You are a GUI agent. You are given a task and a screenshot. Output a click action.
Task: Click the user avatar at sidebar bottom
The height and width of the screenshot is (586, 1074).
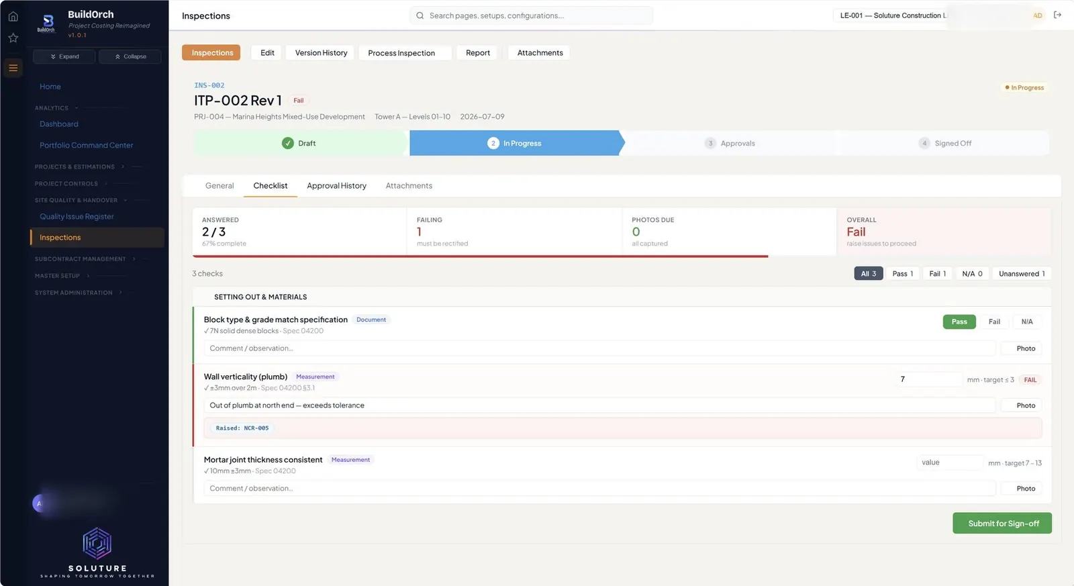(39, 503)
